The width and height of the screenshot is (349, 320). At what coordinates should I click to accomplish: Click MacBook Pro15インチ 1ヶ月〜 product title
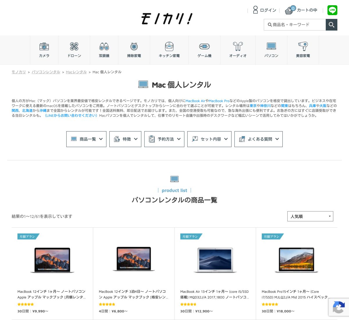click(296, 294)
